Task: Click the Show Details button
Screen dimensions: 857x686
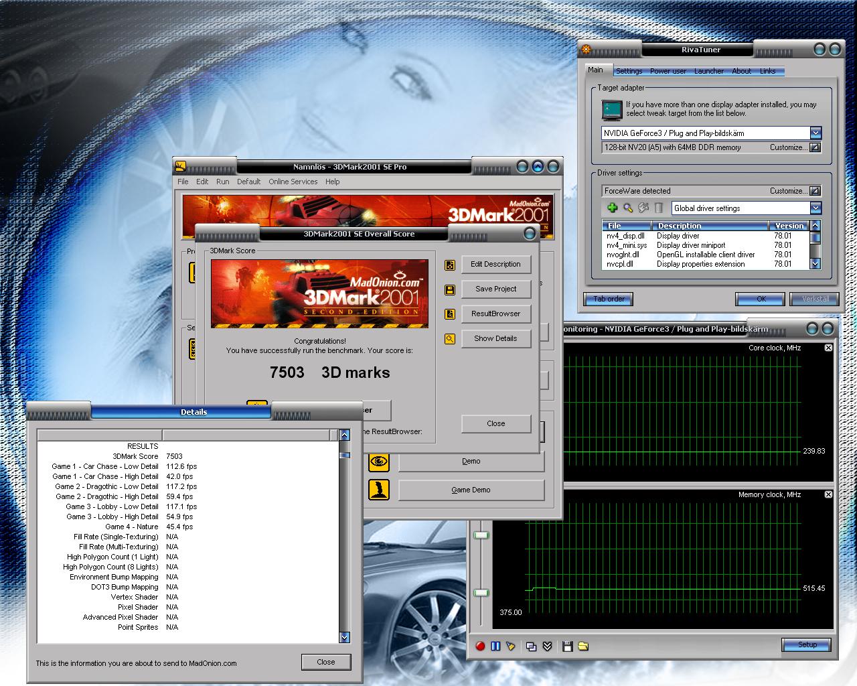Action: click(x=495, y=338)
